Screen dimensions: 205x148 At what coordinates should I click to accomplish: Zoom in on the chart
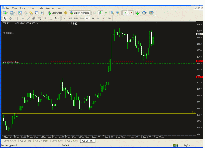pos(112,13)
